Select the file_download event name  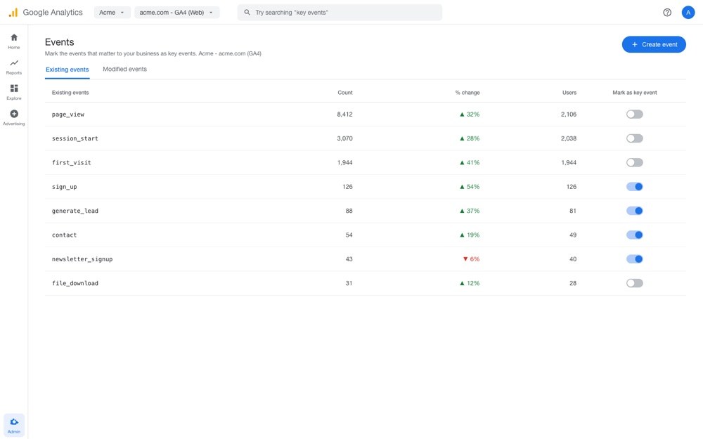(x=75, y=284)
